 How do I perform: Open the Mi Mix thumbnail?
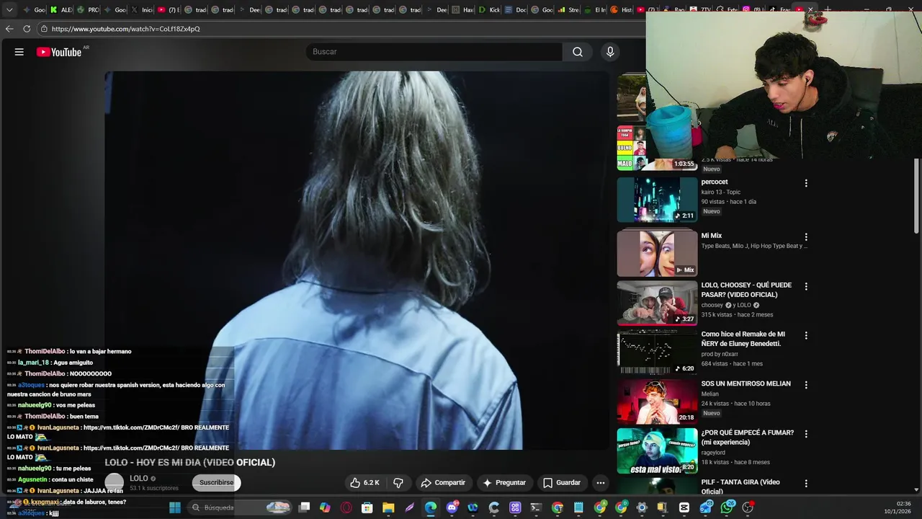(x=657, y=253)
